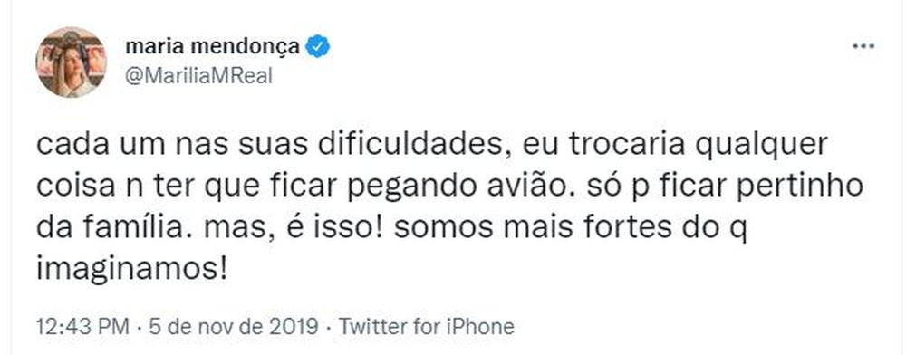Viewport: 906px width, 355px height.
Task: Click the blue verified badge
Action: click(317, 47)
